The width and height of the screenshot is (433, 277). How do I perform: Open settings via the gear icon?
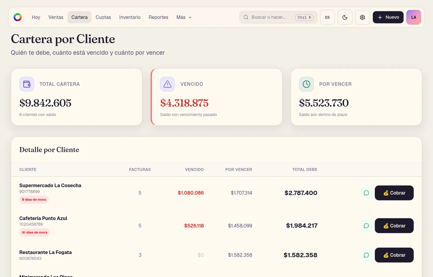(362, 17)
